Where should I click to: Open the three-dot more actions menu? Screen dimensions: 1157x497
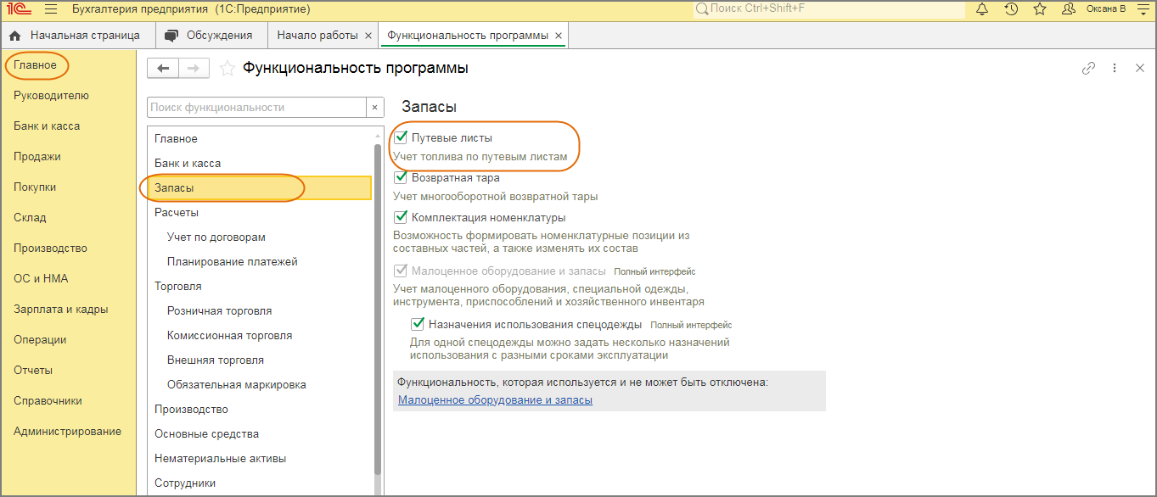[x=1115, y=69]
